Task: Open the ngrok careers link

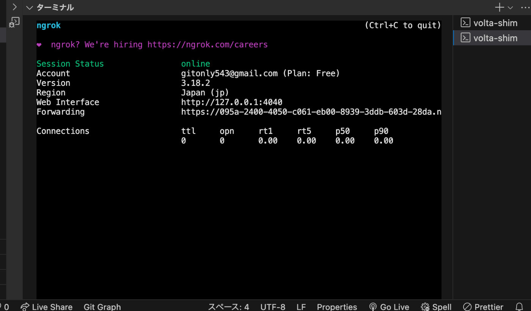Action: (x=207, y=45)
